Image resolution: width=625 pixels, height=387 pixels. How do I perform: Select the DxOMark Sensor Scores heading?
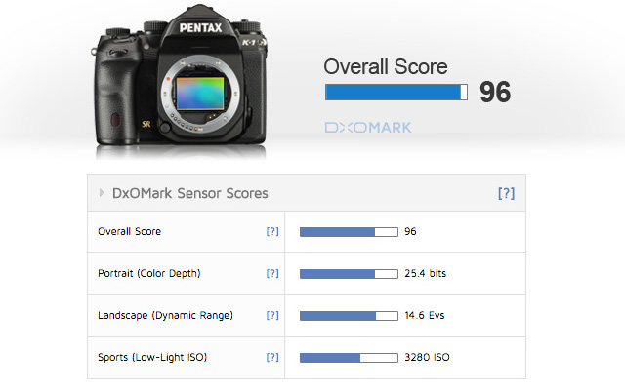tap(190, 193)
